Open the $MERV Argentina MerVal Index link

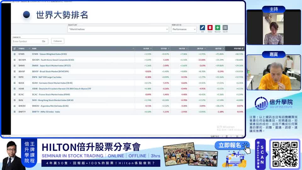(x=50, y=106)
